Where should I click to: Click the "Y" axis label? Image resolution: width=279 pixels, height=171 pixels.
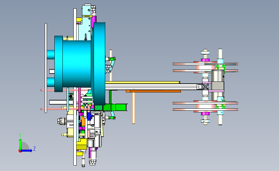click(x=20, y=135)
